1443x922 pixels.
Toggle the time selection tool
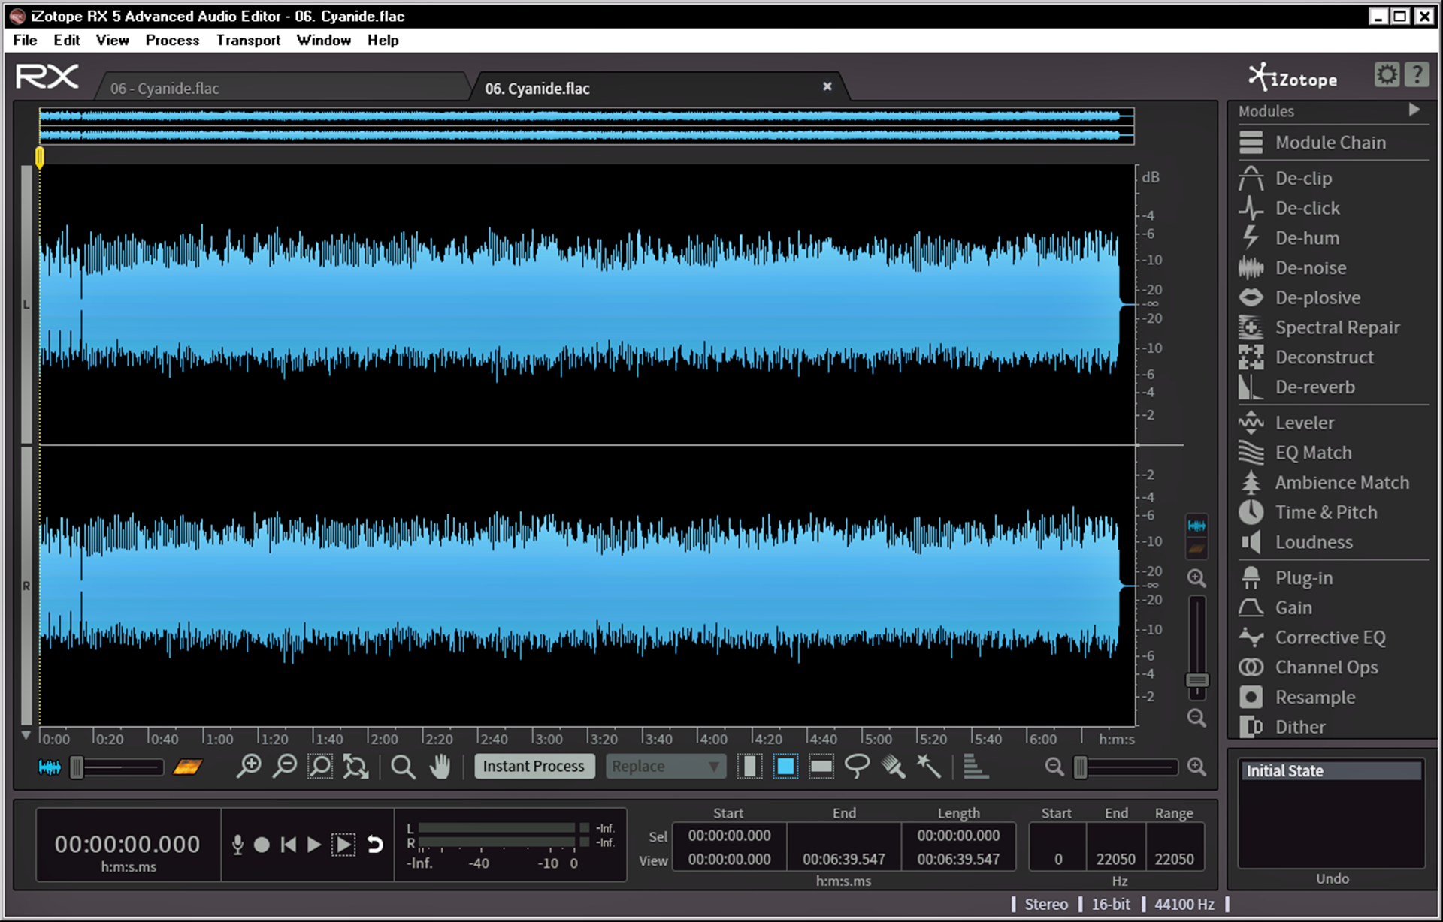(x=749, y=767)
